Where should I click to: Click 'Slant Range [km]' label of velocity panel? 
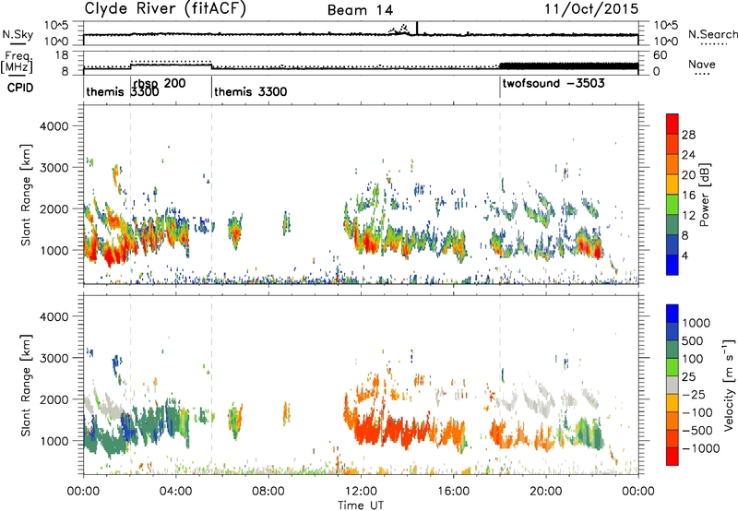[26, 385]
